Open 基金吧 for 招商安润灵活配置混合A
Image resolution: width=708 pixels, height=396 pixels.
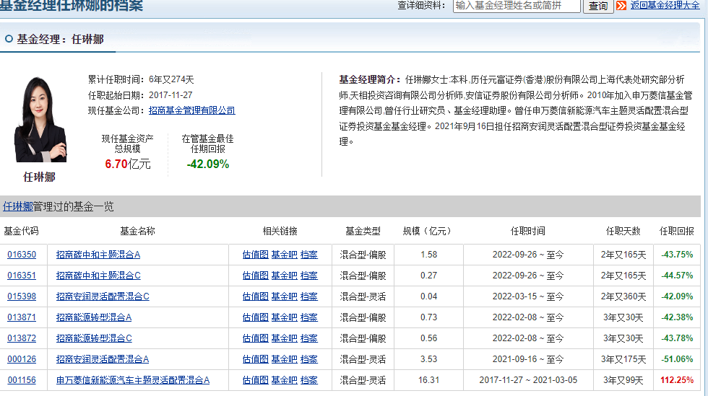pyautogui.click(x=284, y=359)
